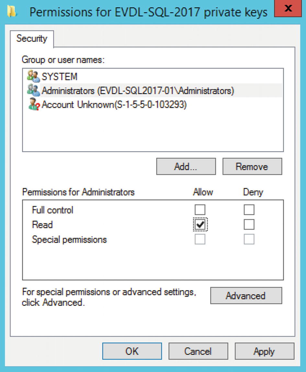Switch to the Security tab

click(32, 39)
